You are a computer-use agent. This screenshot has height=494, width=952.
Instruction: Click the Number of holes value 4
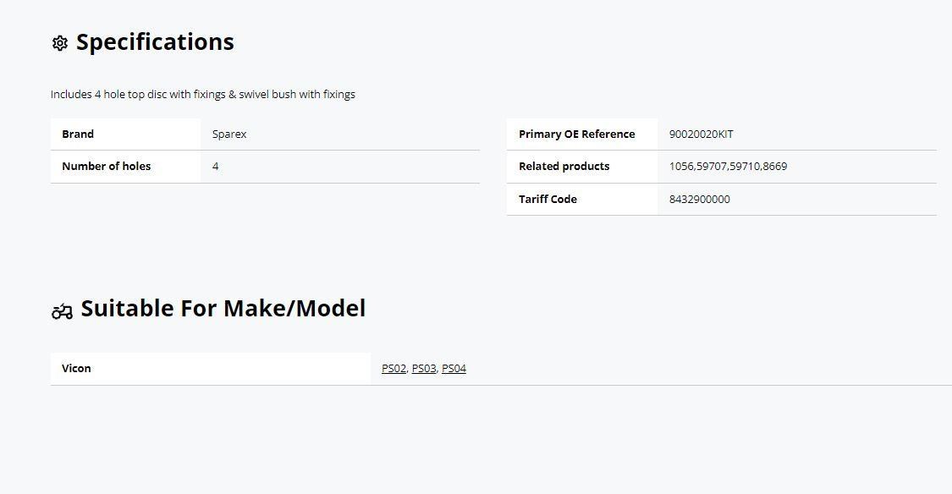[216, 167]
